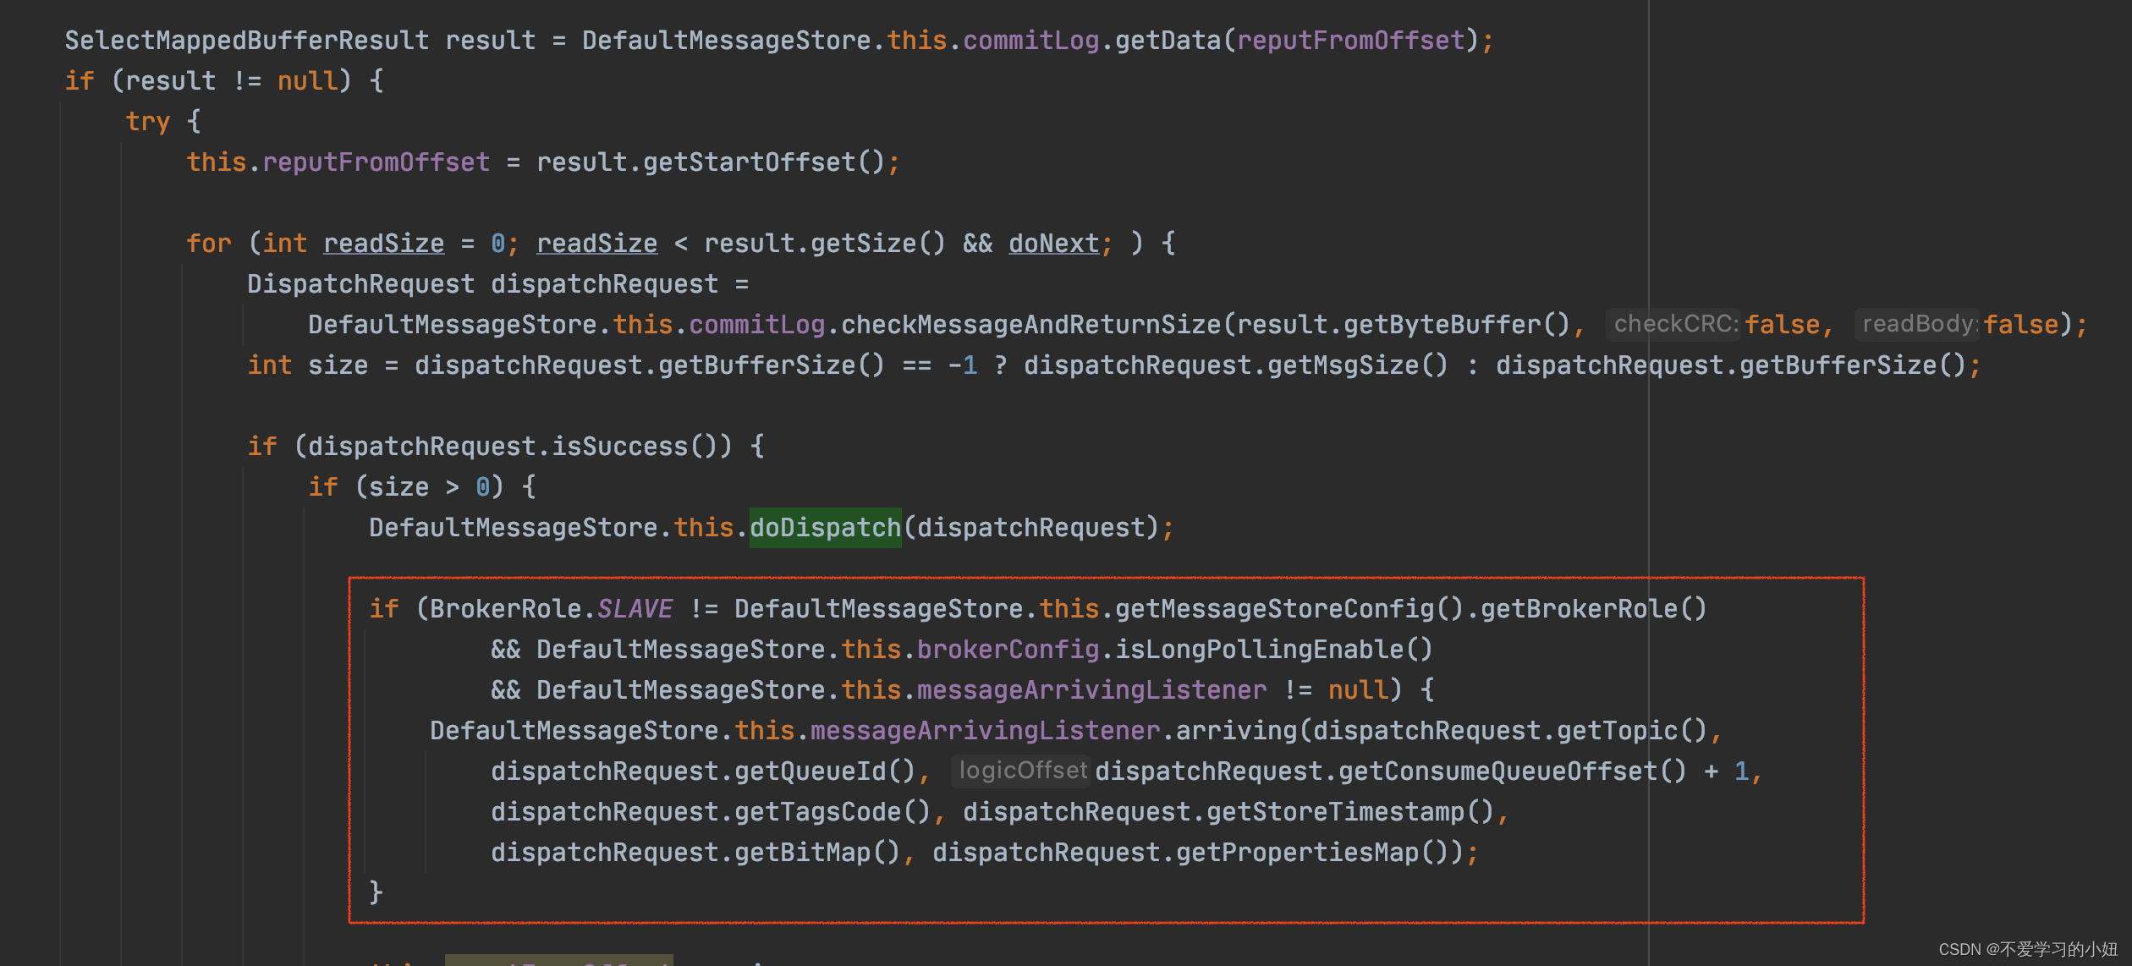
Task: Click isLongPollingEnable() method call
Action: (1274, 650)
